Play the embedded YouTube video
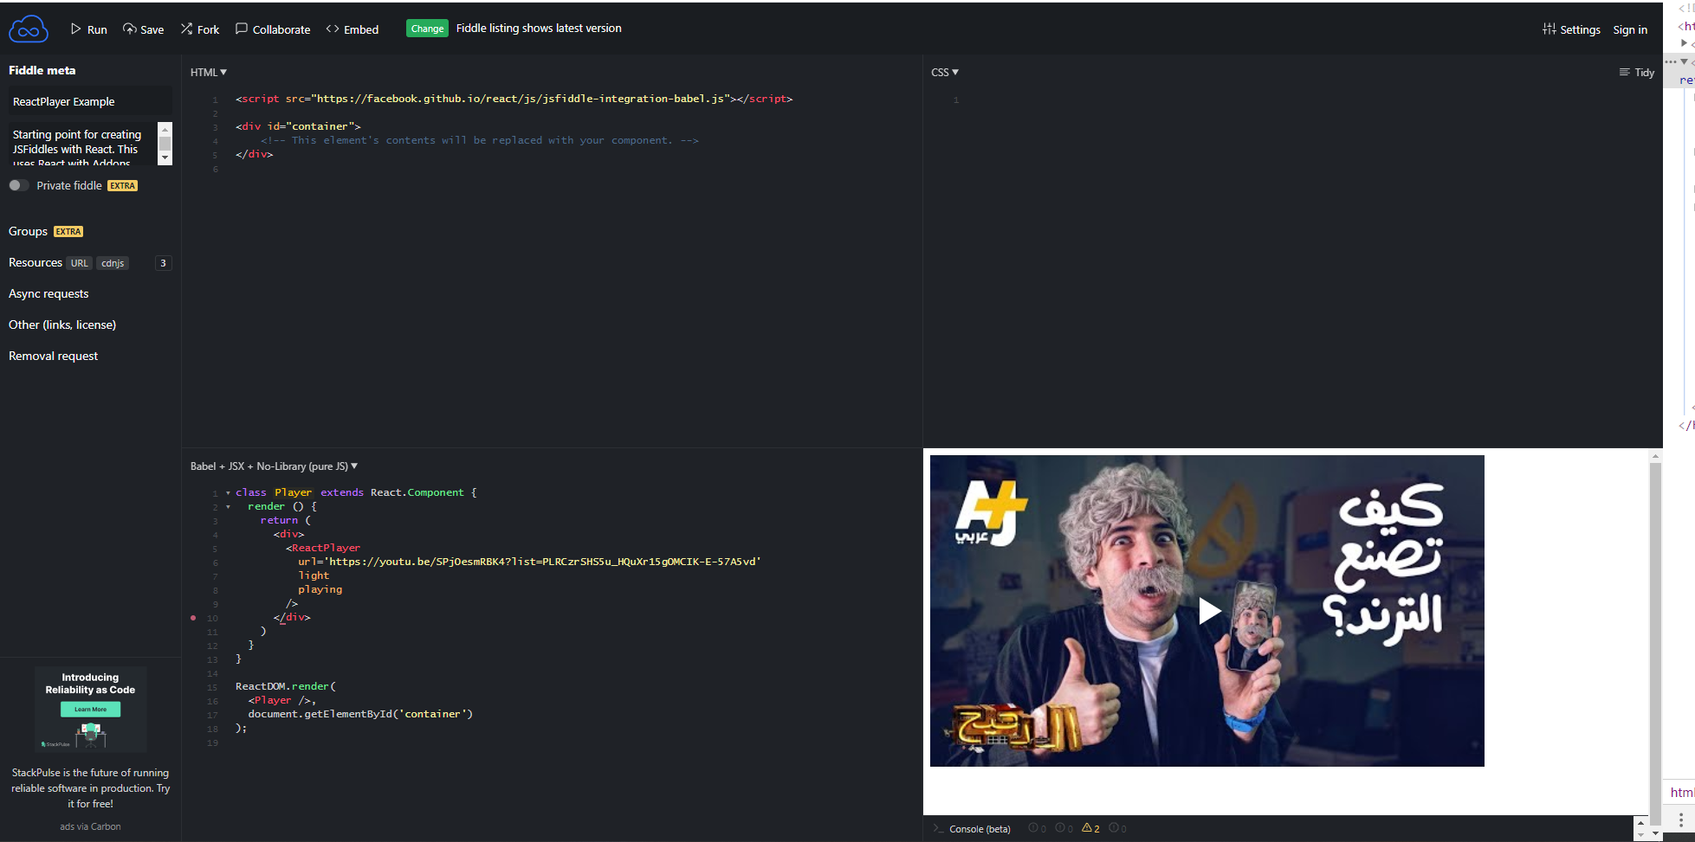Image resolution: width=1695 pixels, height=842 pixels. [1208, 610]
